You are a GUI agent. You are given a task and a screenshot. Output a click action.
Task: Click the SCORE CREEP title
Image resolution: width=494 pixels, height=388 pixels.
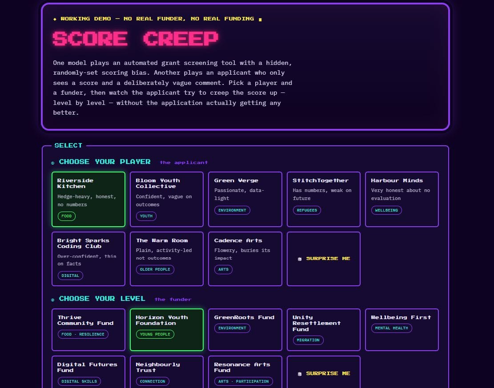[136, 39]
